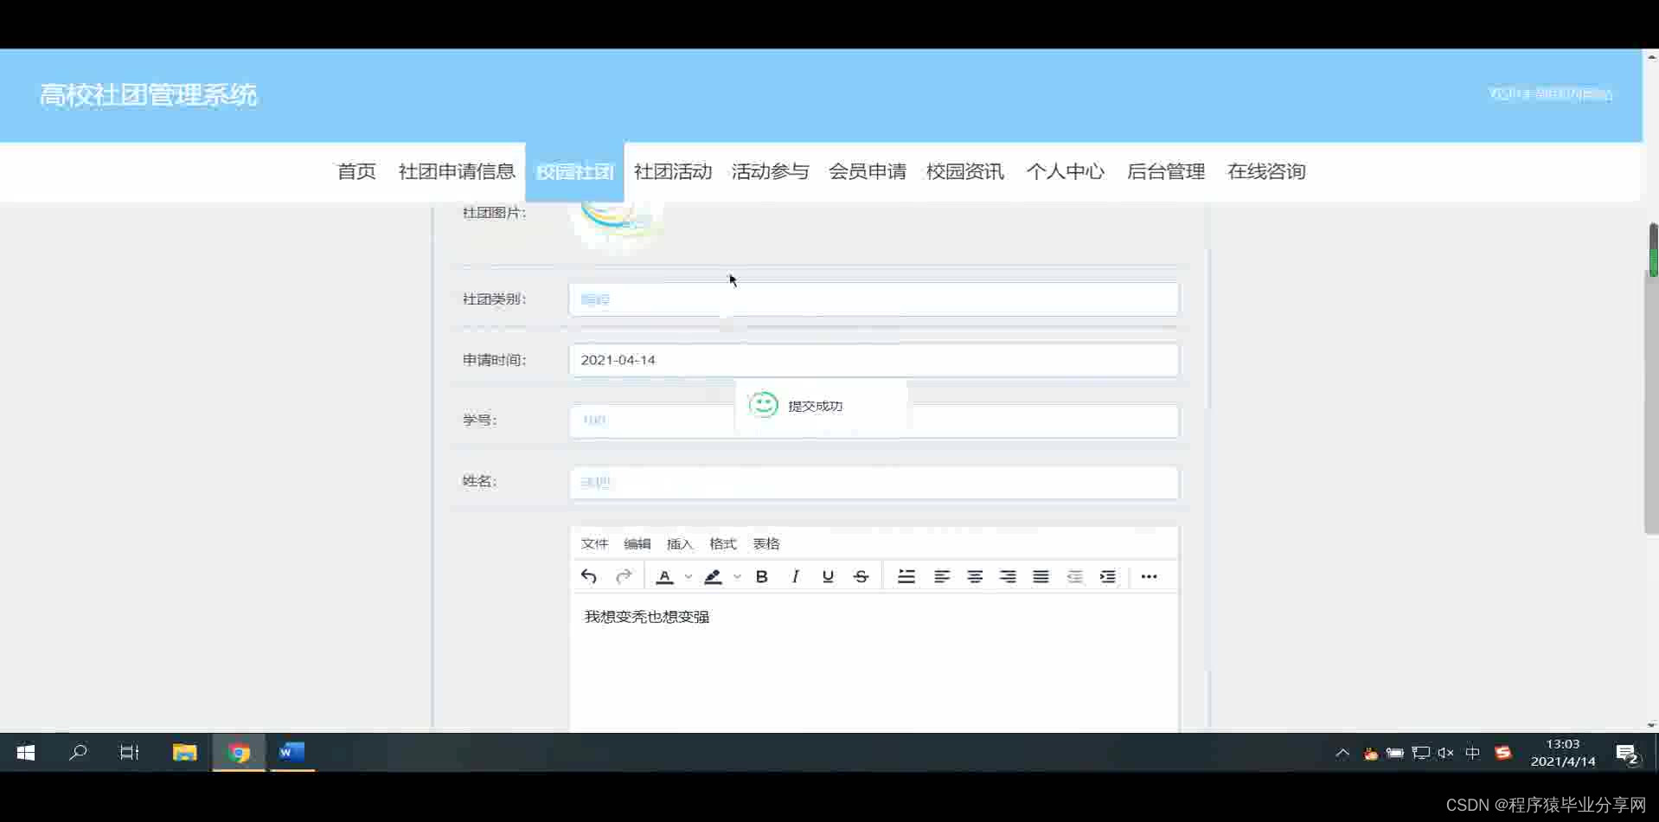Click the 高校社团管理系统 site title
This screenshot has height=822, width=1659.
149,94
